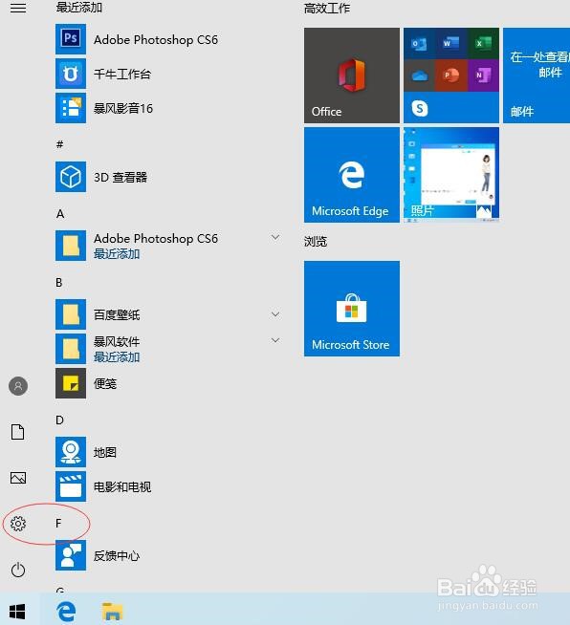Click the 高效工作 group title
Screen dimensions: 570x625
327,9
